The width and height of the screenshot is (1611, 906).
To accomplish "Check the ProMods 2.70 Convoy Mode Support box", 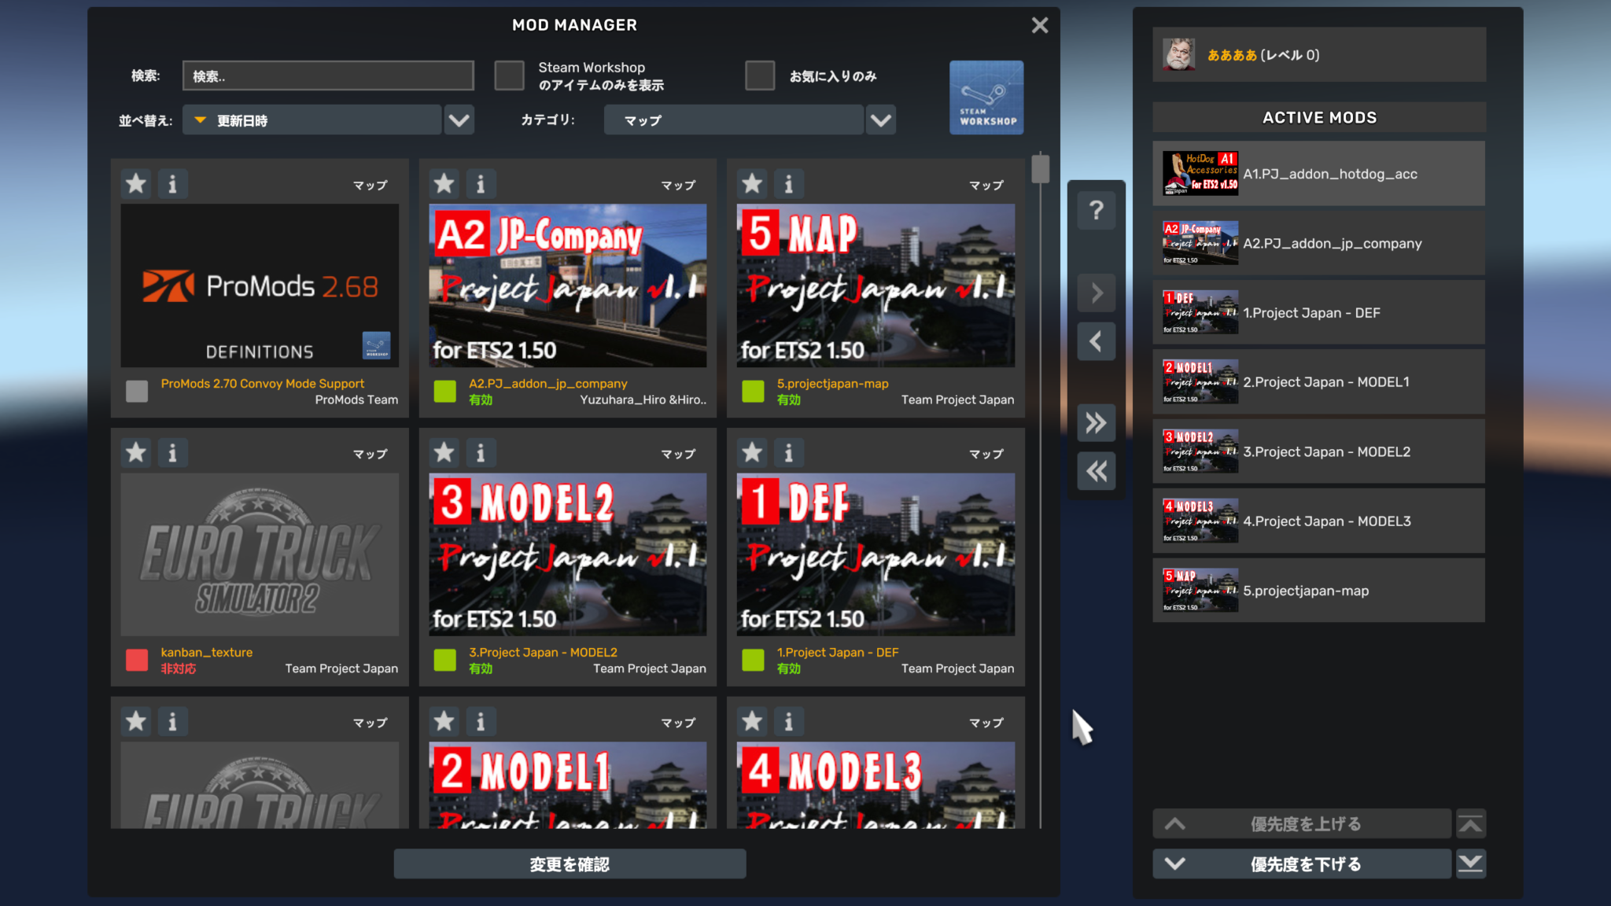I will (136, 391).
